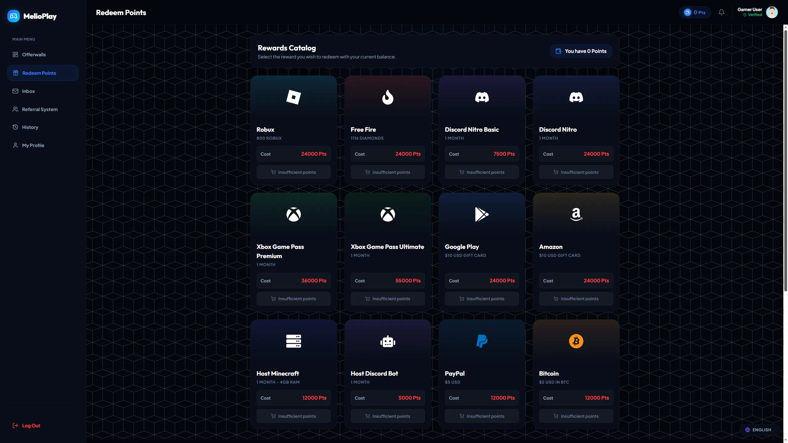Open the Gamer User avatar
The image size is (788, 443).
click(772, 12)
